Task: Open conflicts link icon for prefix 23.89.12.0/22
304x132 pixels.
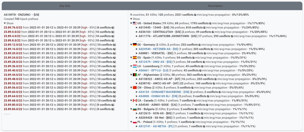Action: tap(114, 45)
